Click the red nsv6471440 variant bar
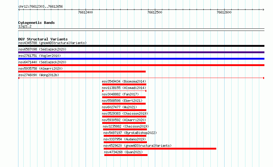Image resolution: width=273 pixels, height=167 pixels. pyautogui.click(x=141, y=65)
